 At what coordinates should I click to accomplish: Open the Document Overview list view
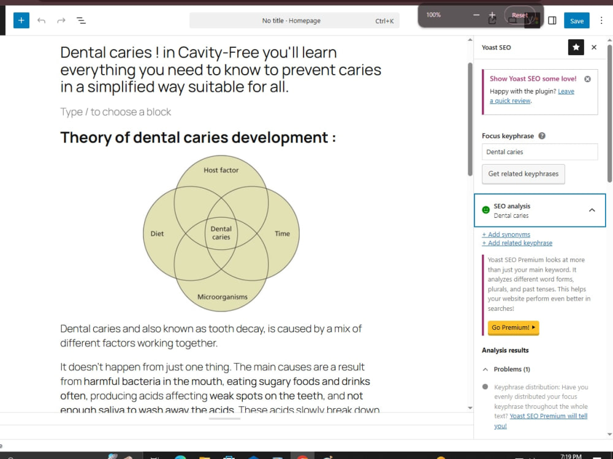(x=81, y=20)
